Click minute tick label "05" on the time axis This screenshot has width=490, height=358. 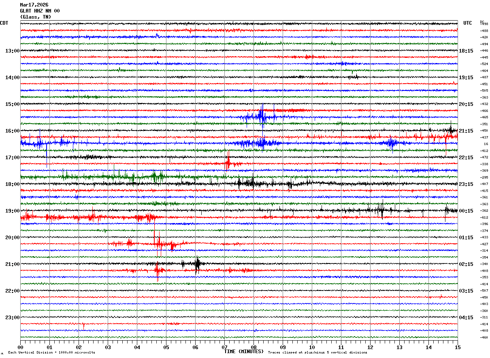pos(166,347)
